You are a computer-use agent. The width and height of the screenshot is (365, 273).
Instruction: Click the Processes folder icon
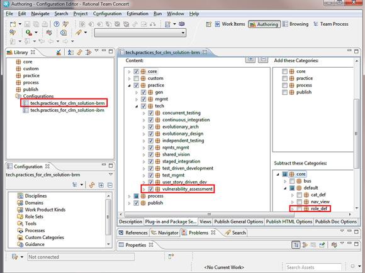20,230
